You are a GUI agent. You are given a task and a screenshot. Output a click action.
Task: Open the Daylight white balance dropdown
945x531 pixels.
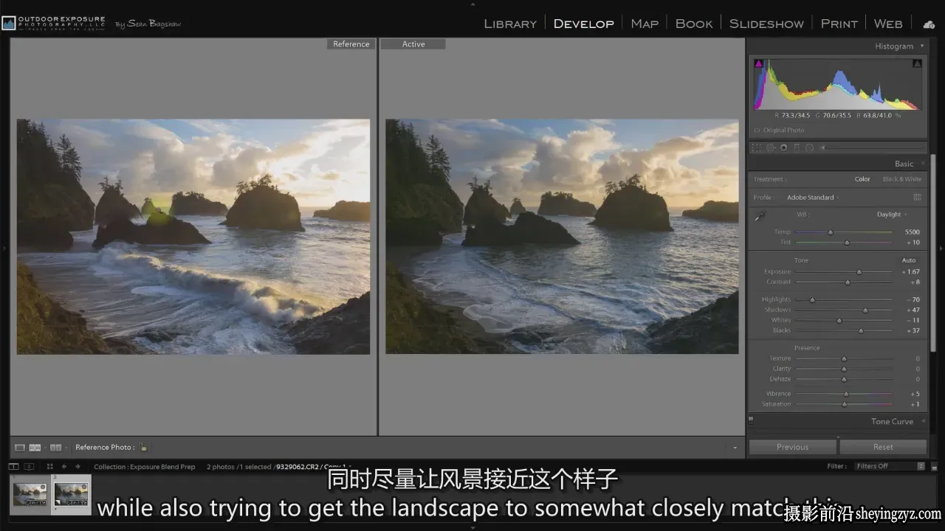tap(892, 215)
